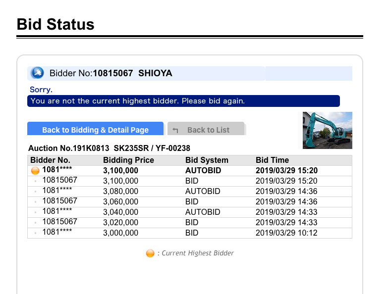The height and width of the screenshot is (294, 388).
Task: Click the 3,040,000 AUTOBID price entry
Action: click(x=120, y=212)
